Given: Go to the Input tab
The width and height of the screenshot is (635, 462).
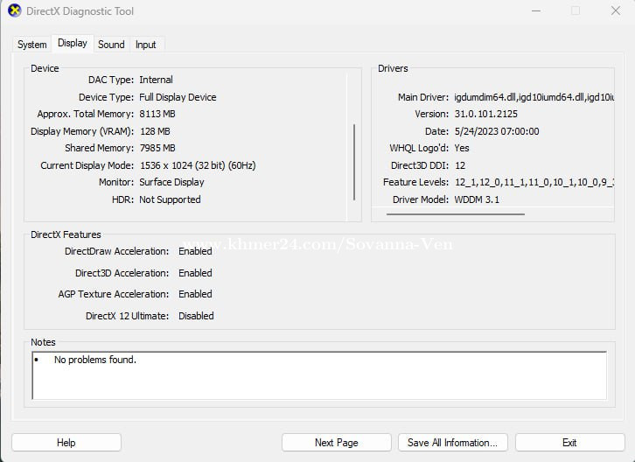Looking at the screenshot, I should 146,45.
